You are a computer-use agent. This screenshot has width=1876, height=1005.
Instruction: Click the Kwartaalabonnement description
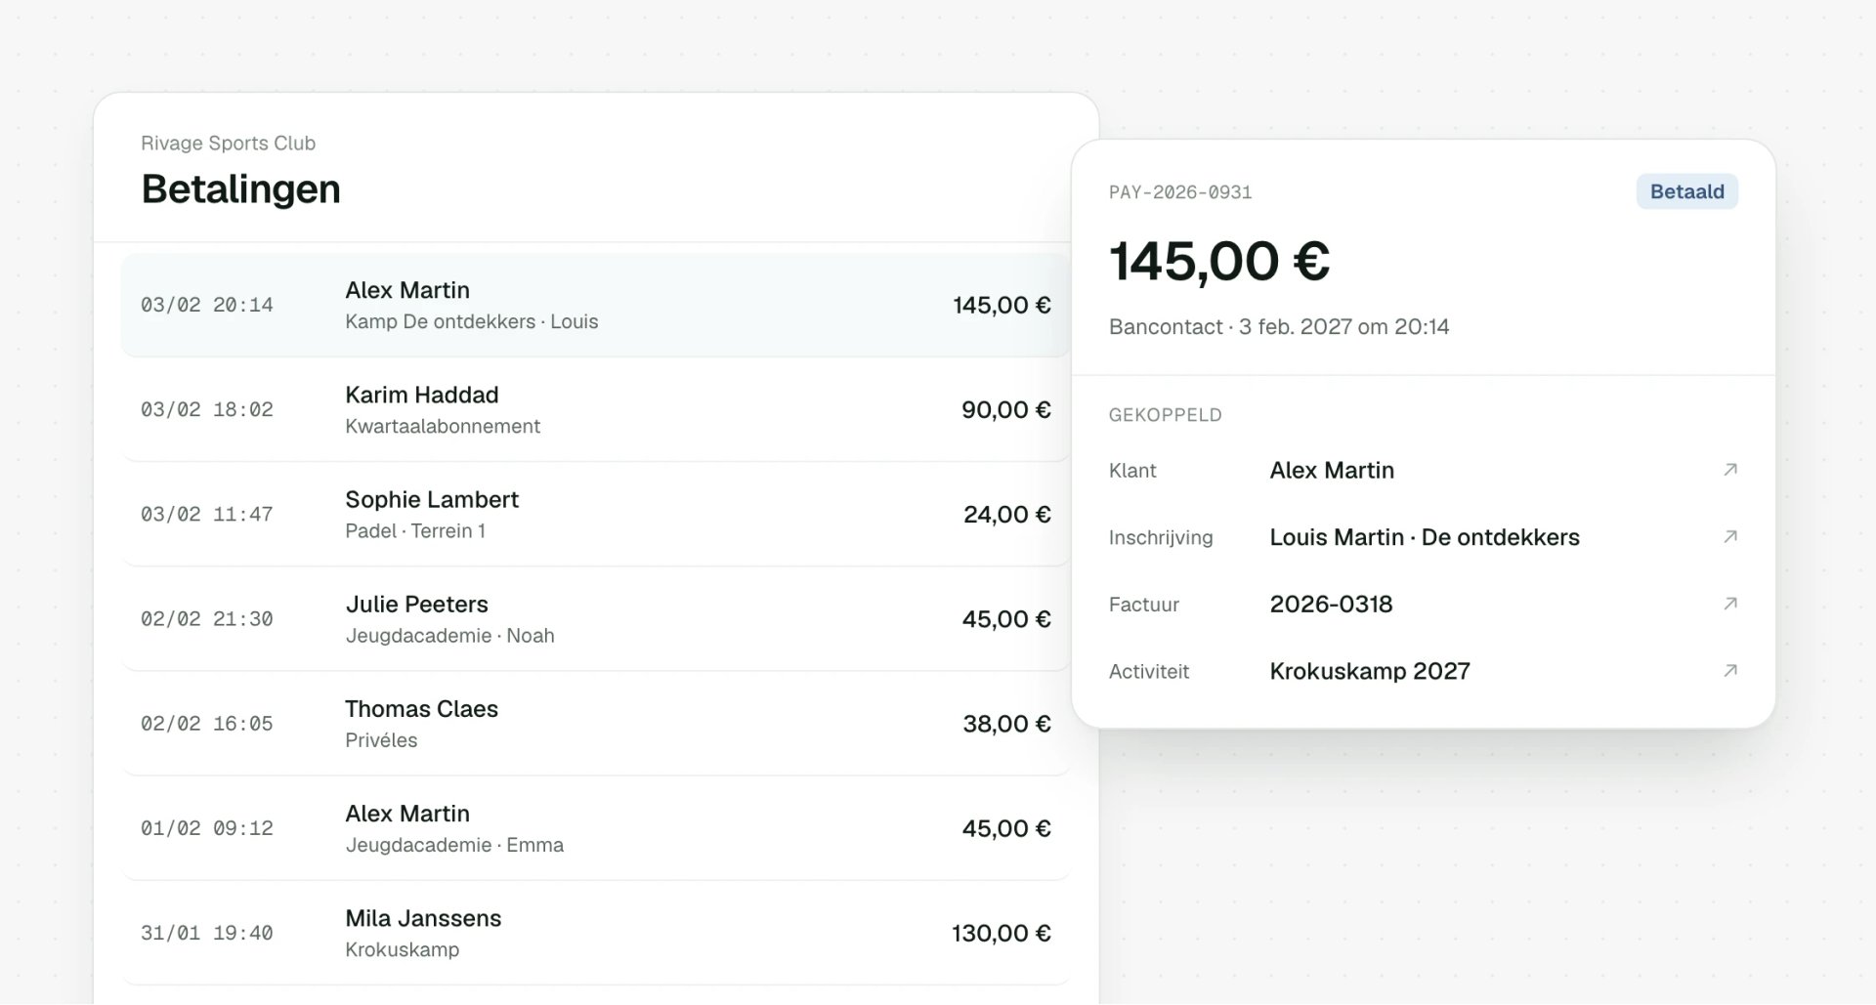click(443, 426)
